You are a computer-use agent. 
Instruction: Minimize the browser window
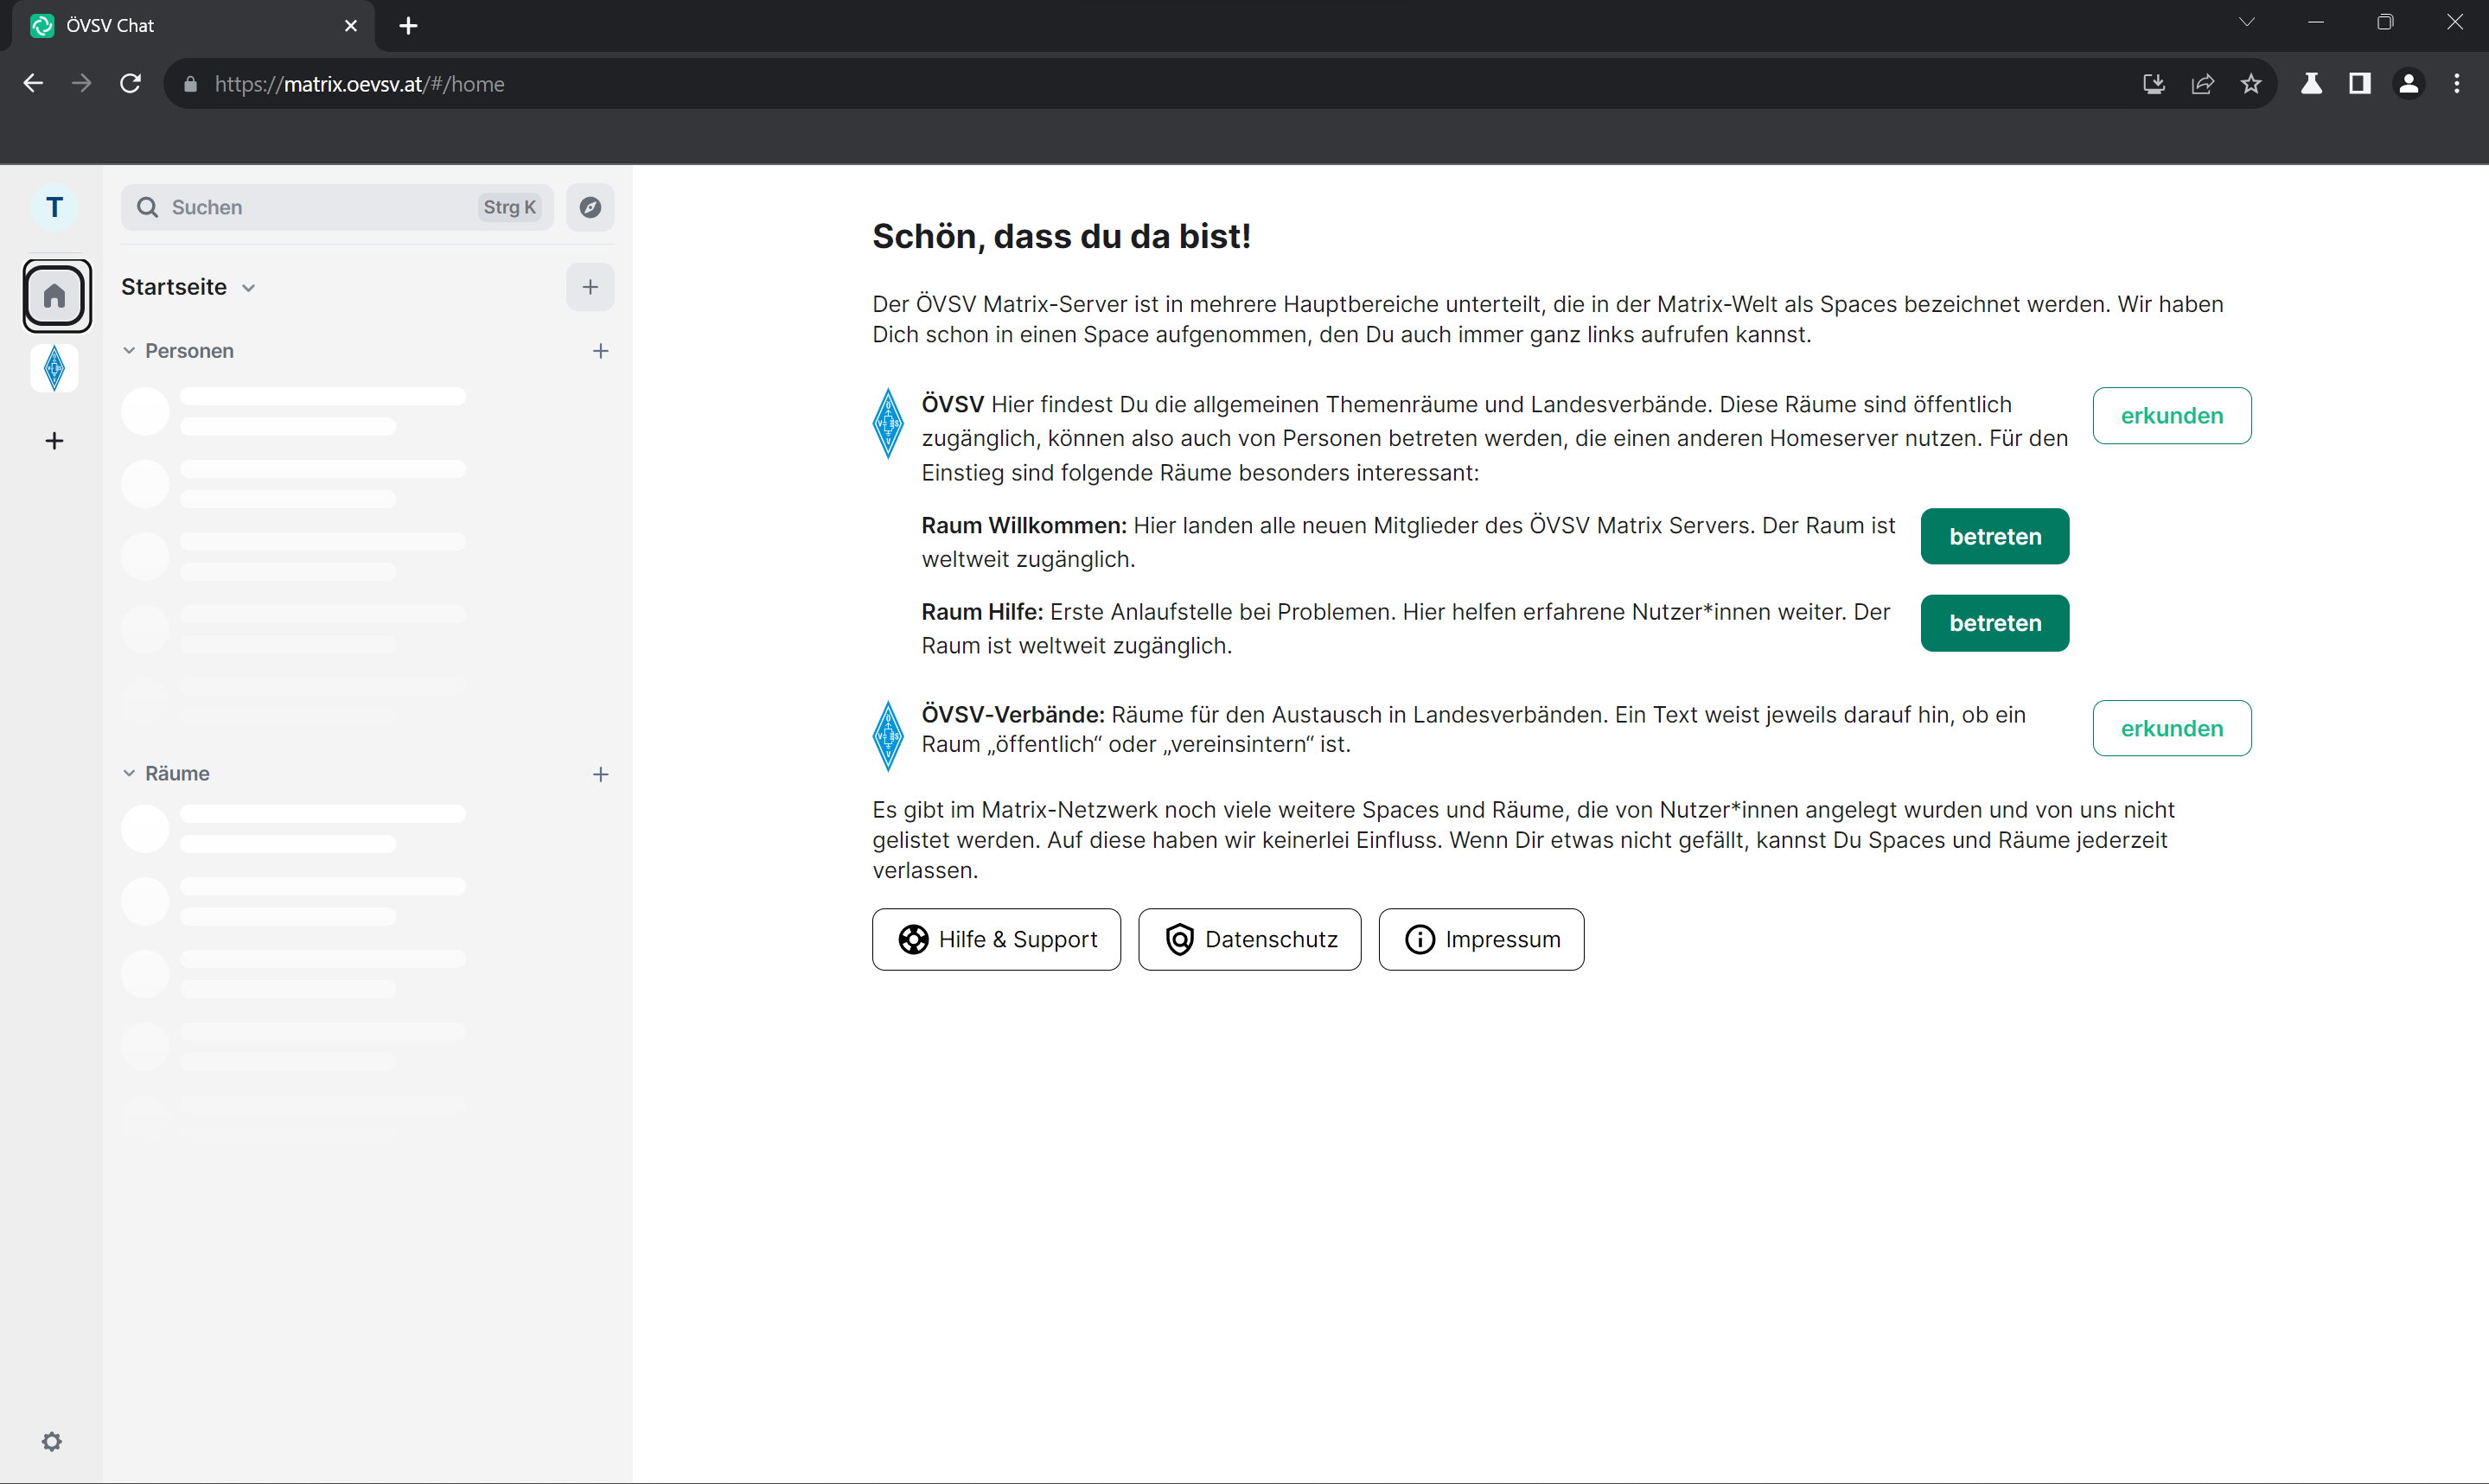click(x=2315, y=22)
